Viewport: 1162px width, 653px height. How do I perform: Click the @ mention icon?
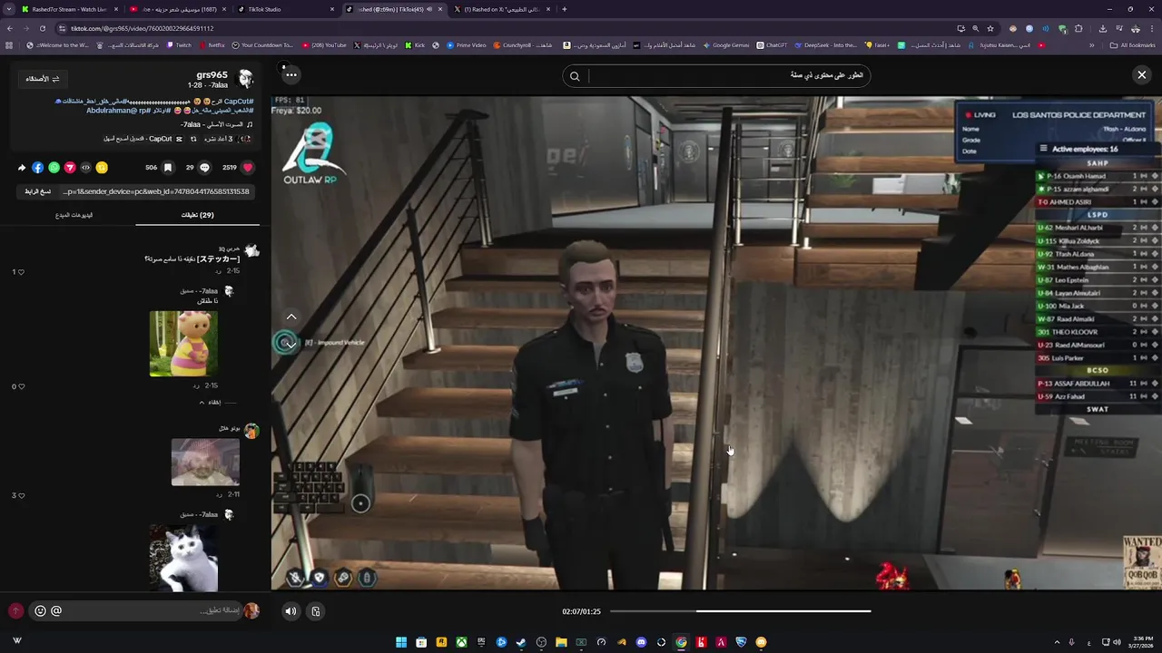tap(56, 611)
